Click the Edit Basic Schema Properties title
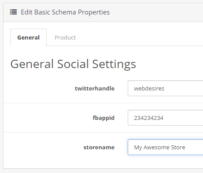Screen dimensions: 203x173 coord(65,12)
